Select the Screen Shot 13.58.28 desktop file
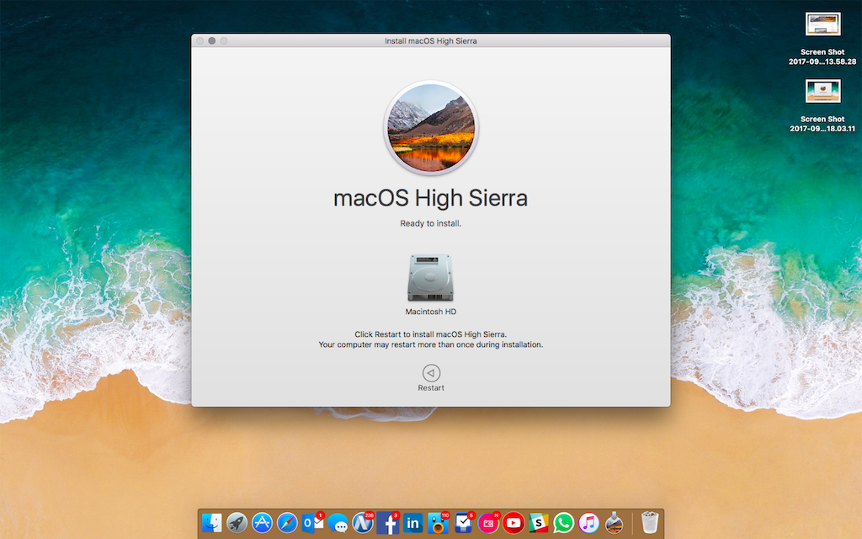This screenshot has width=862, height=539. (x=822, y=24)
